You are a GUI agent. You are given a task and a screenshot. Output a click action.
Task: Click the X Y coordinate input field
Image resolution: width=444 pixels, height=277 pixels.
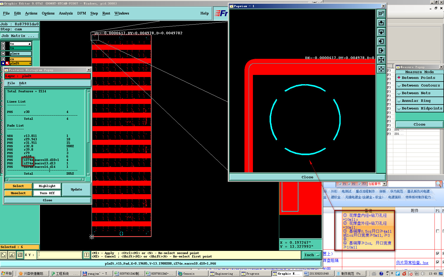[x=59, y=255]
